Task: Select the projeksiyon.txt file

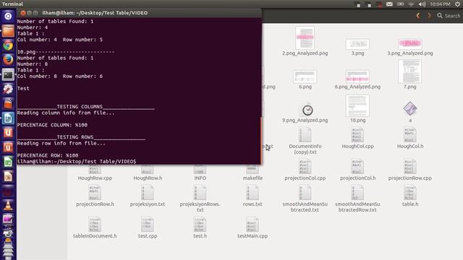Action: tap(148, 196)
